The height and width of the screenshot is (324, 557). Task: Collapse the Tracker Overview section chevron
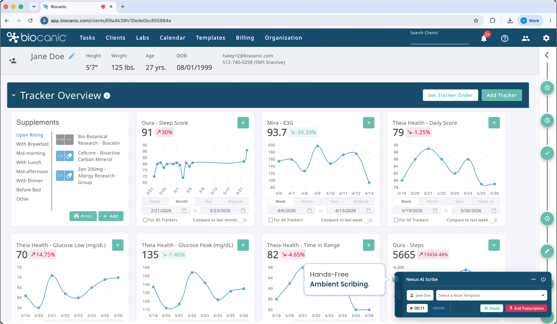point(13,95)
